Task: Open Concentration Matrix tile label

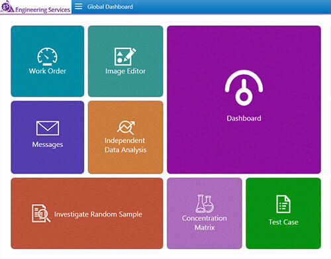Action: pyautogui.click(x=205, y=223)
